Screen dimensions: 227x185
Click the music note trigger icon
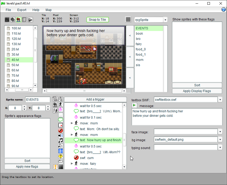pos(61,141)
